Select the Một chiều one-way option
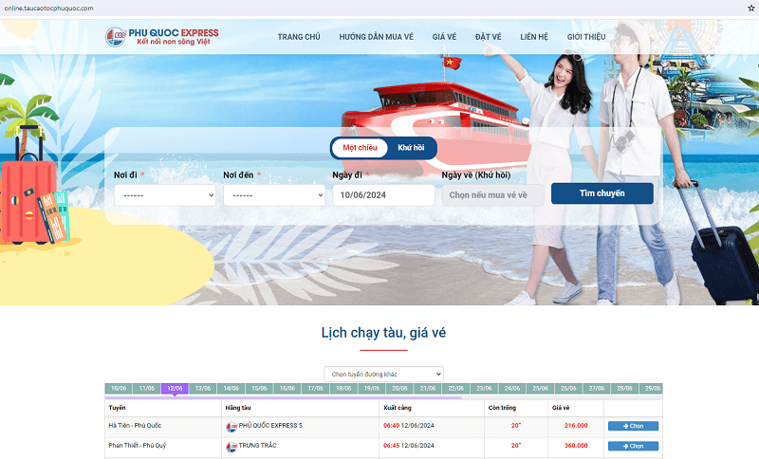Screen dimensions: 759x459 [360, 148]
